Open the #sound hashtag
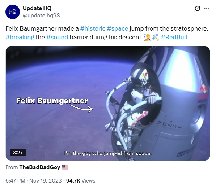 [x=57, y=37]
